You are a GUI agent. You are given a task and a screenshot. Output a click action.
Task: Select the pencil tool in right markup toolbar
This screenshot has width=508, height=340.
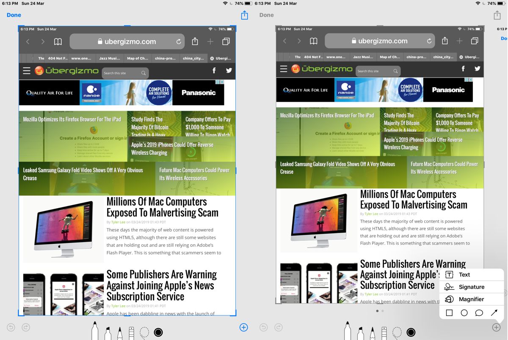pyautogui.click(x=372, y=333)
